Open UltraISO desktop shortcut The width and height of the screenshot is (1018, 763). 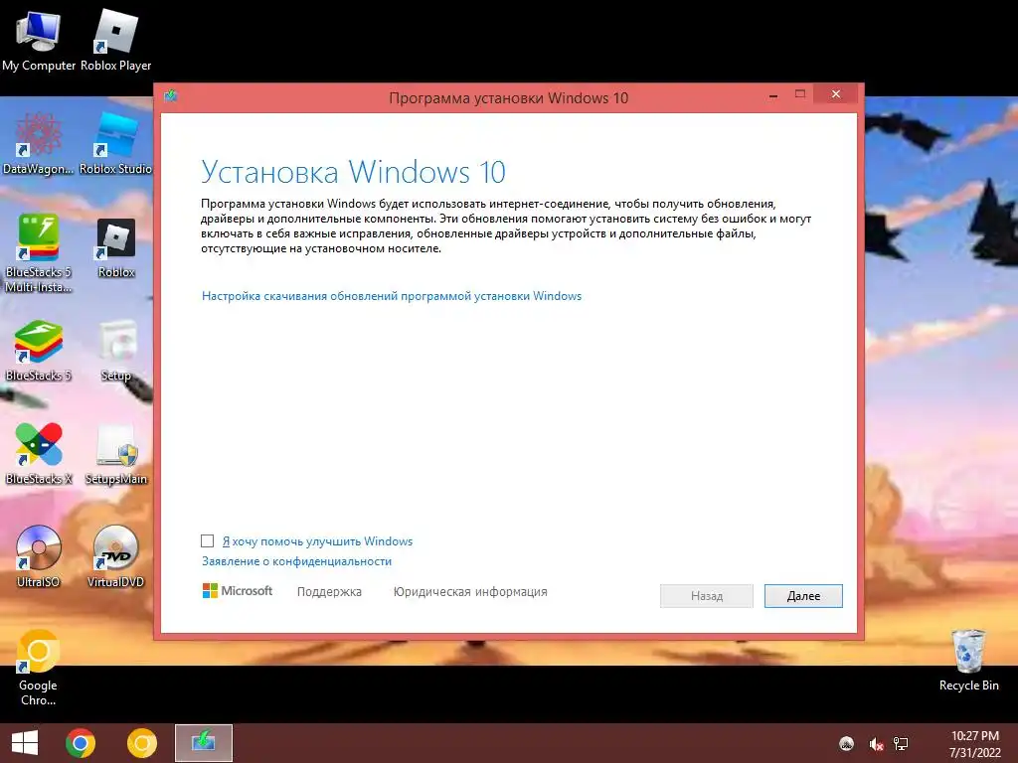point(39,556)
